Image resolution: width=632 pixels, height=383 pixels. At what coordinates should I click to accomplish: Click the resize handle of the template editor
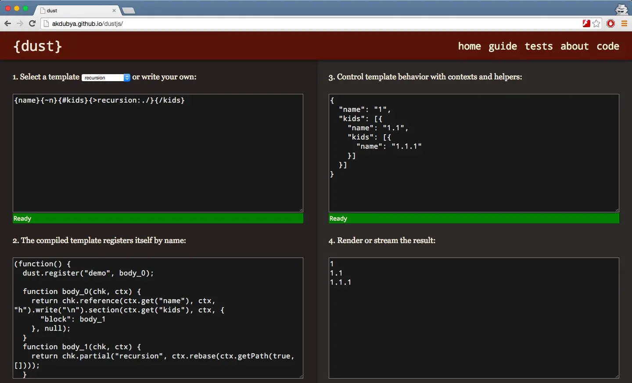coord(301,210)
